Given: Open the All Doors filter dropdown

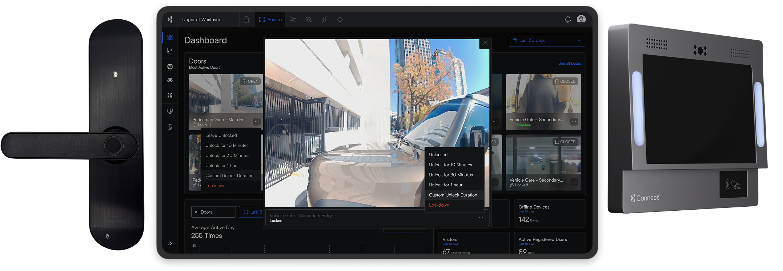Looking at the screenshot, I should pos(213,212).
